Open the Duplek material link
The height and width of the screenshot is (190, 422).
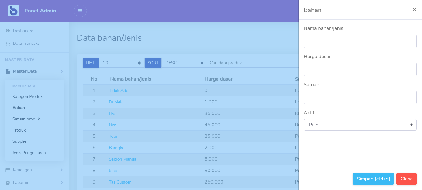116,102
